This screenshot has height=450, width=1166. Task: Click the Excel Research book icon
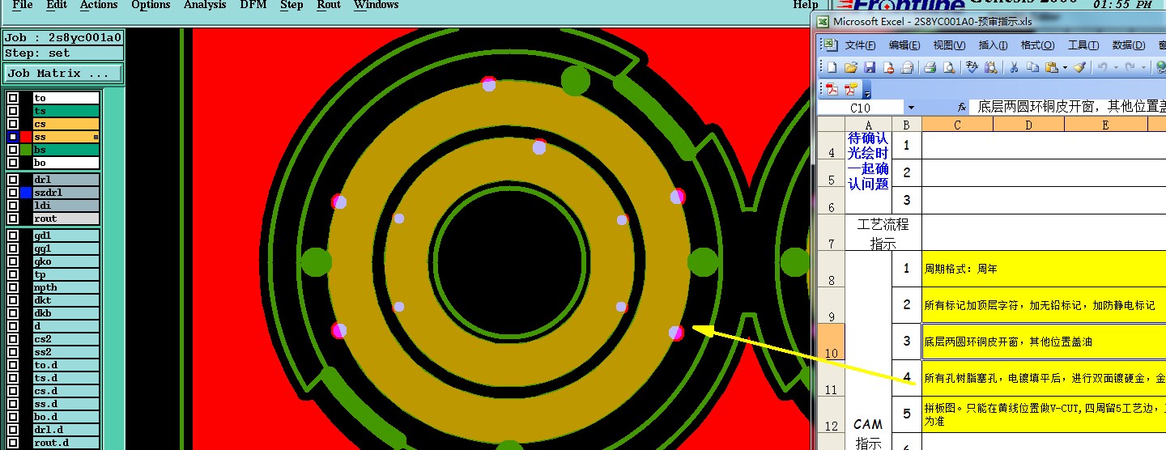[991, 67]
